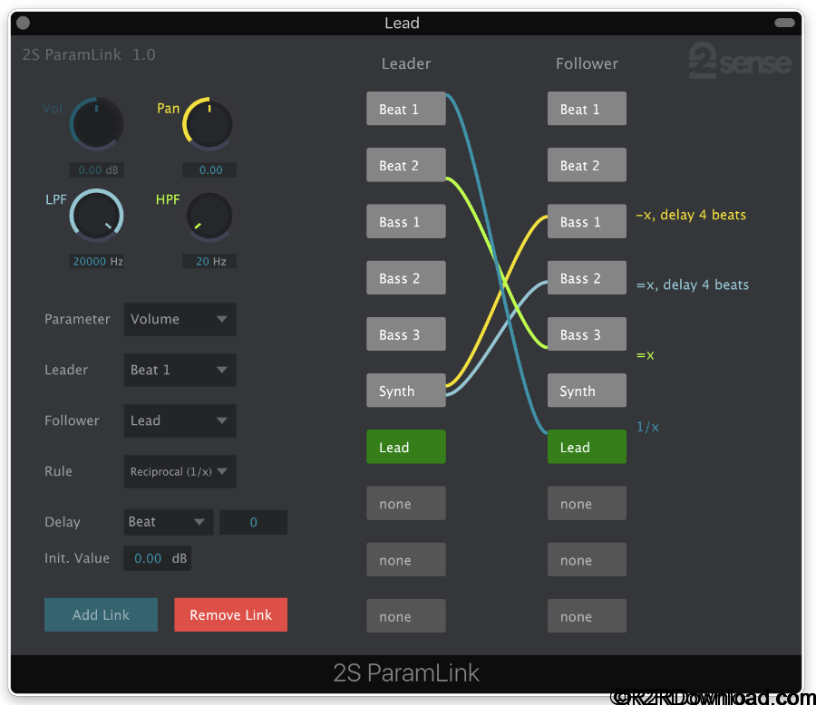Select Bass 3 in Leader column
816x705 pixels.
click(x=406, y=334)
